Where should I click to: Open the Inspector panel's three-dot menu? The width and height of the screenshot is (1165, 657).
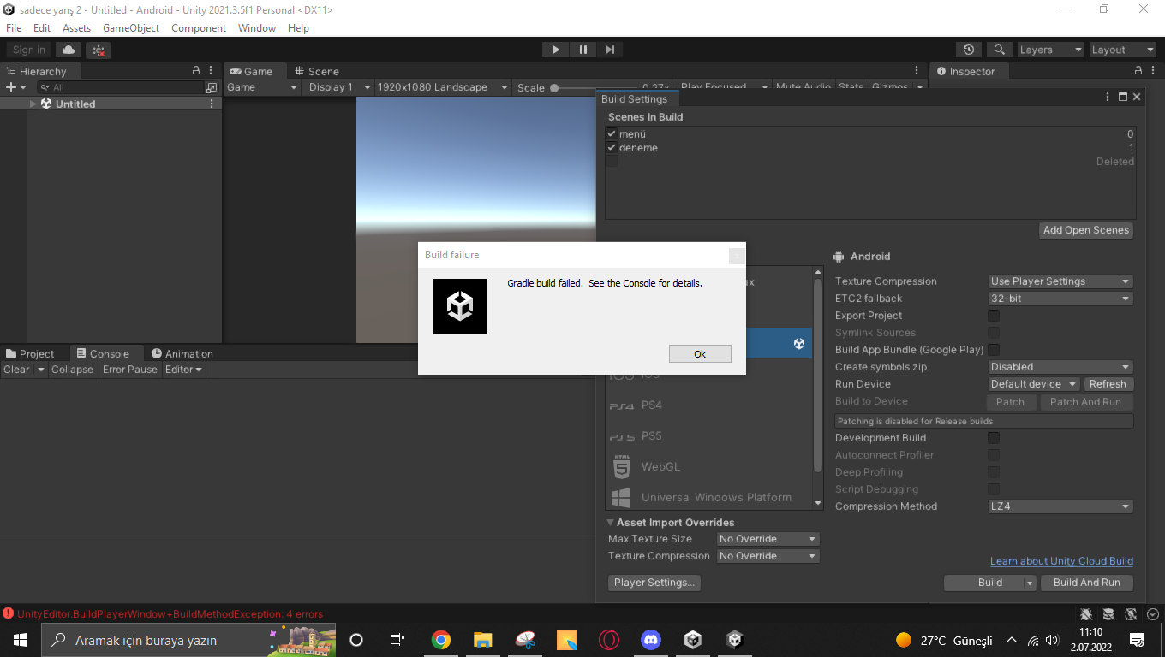click(1153, 71)
